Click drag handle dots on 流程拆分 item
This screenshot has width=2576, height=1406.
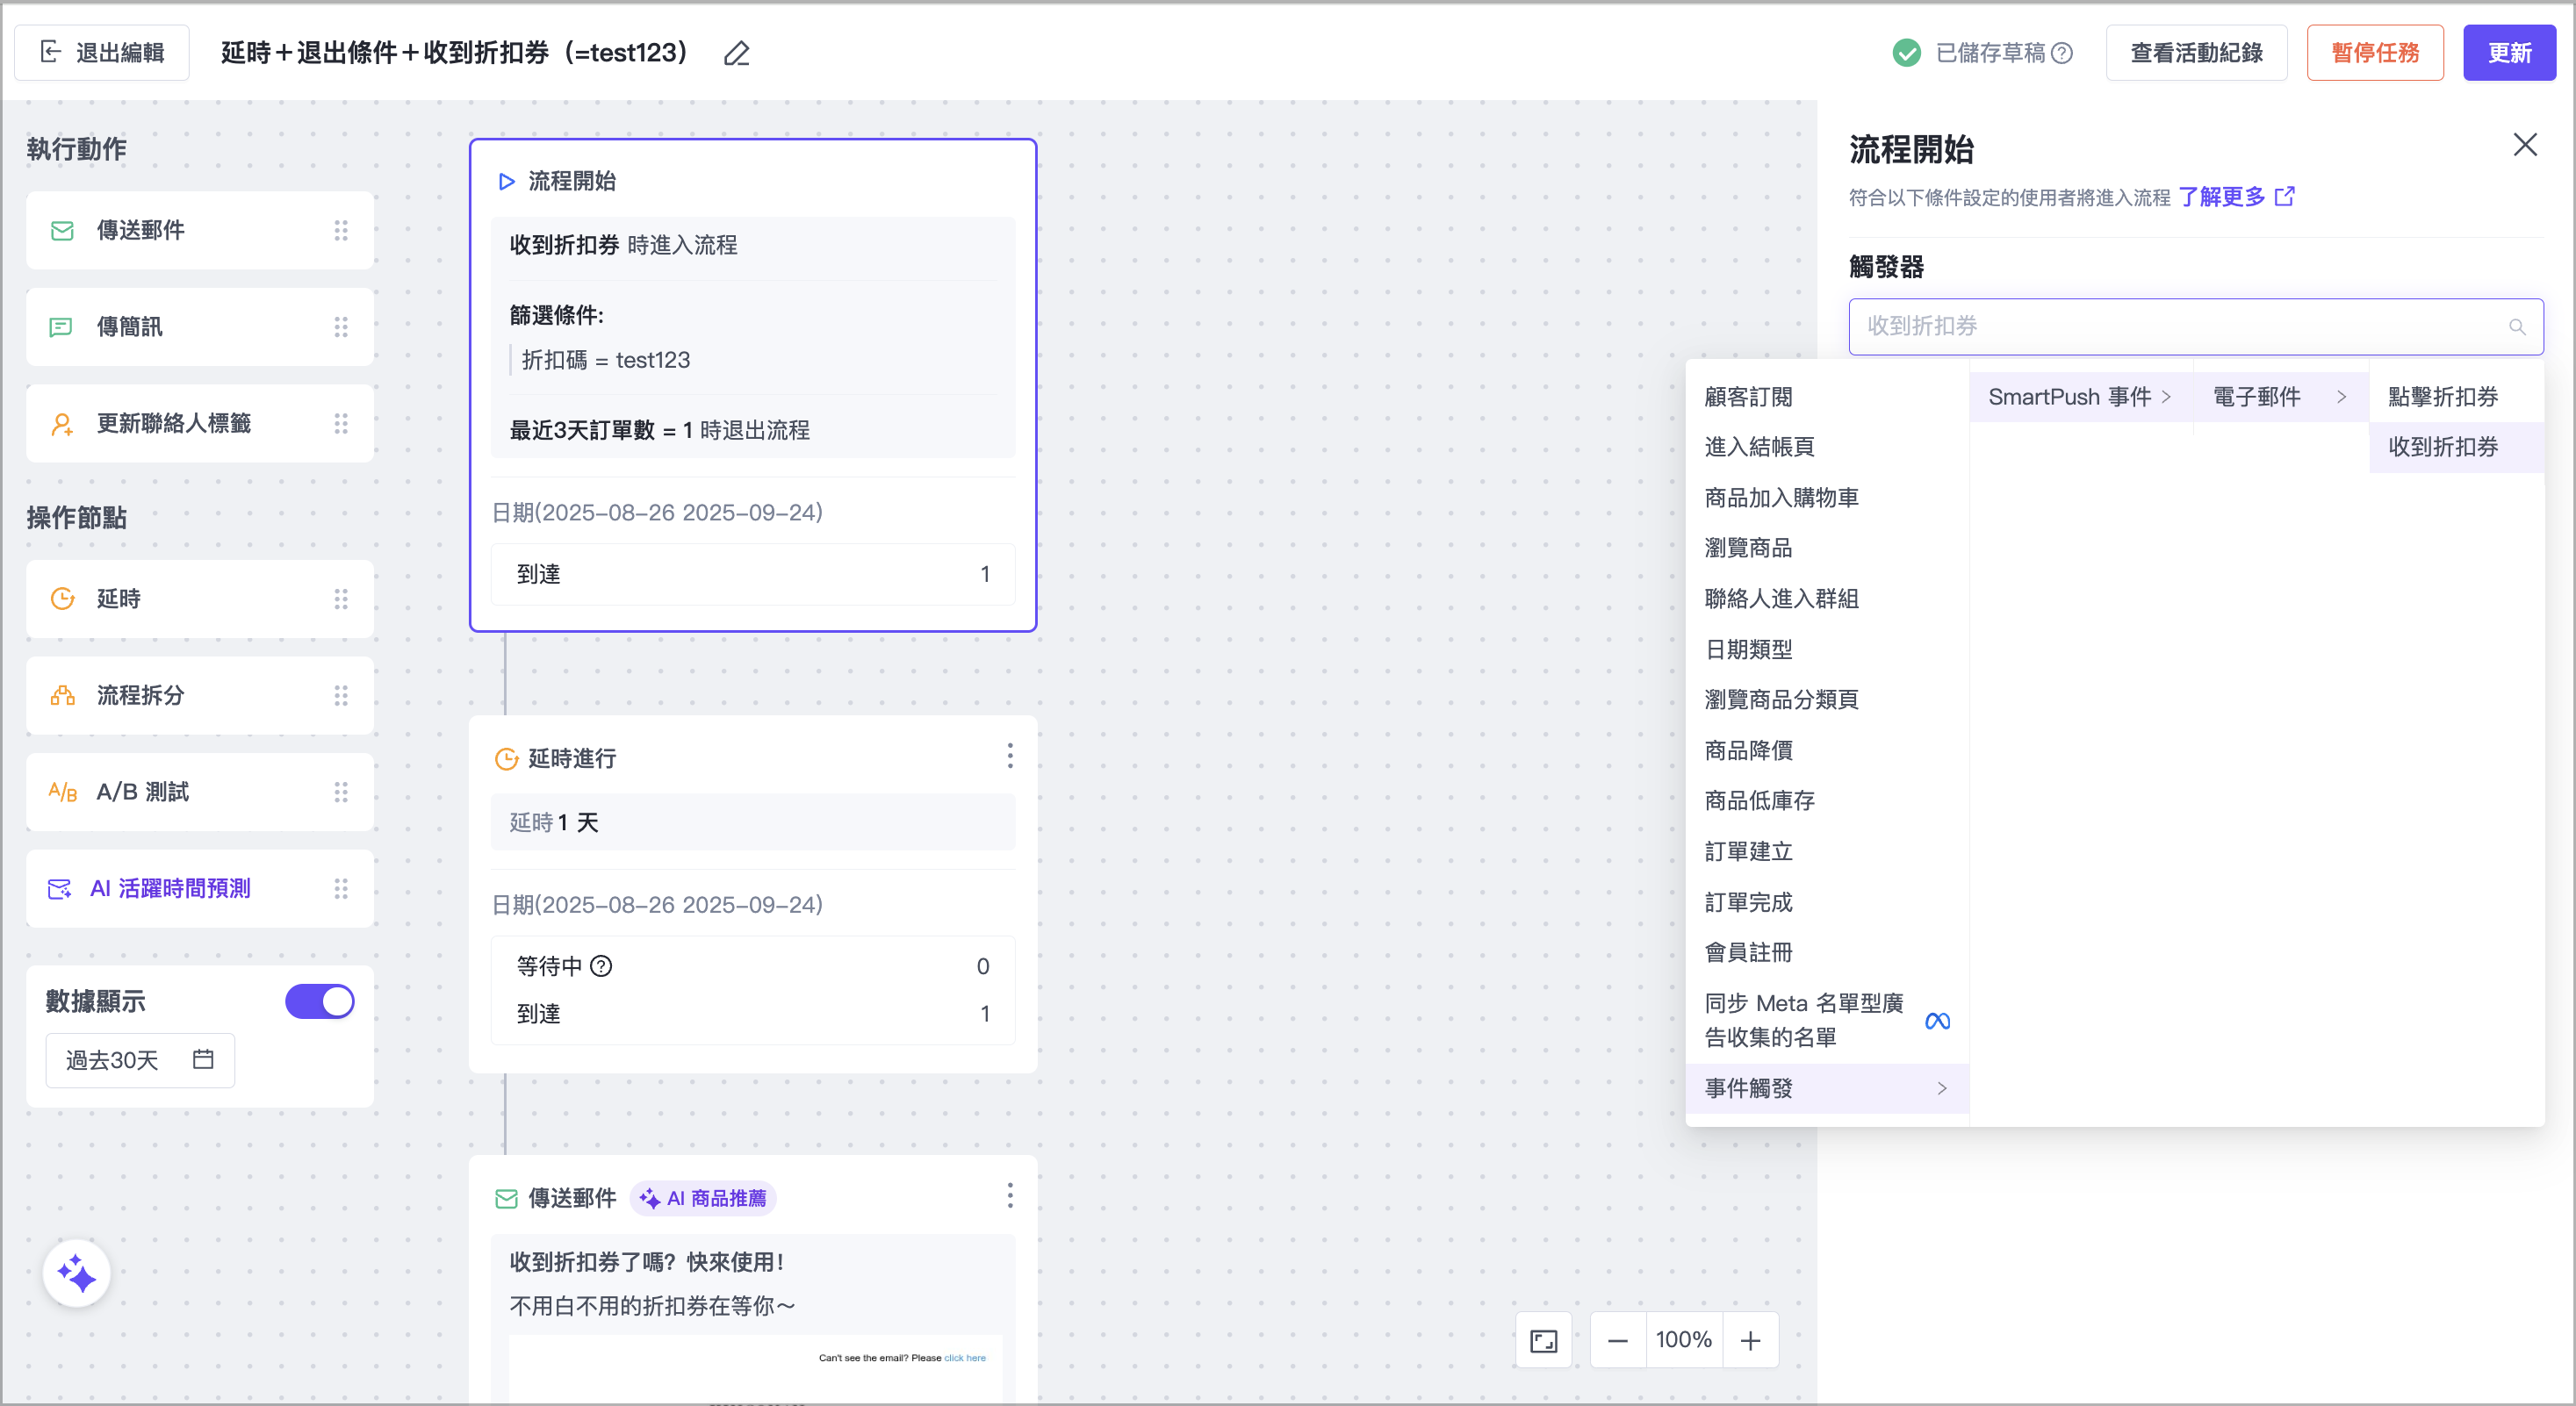(341, 695)
